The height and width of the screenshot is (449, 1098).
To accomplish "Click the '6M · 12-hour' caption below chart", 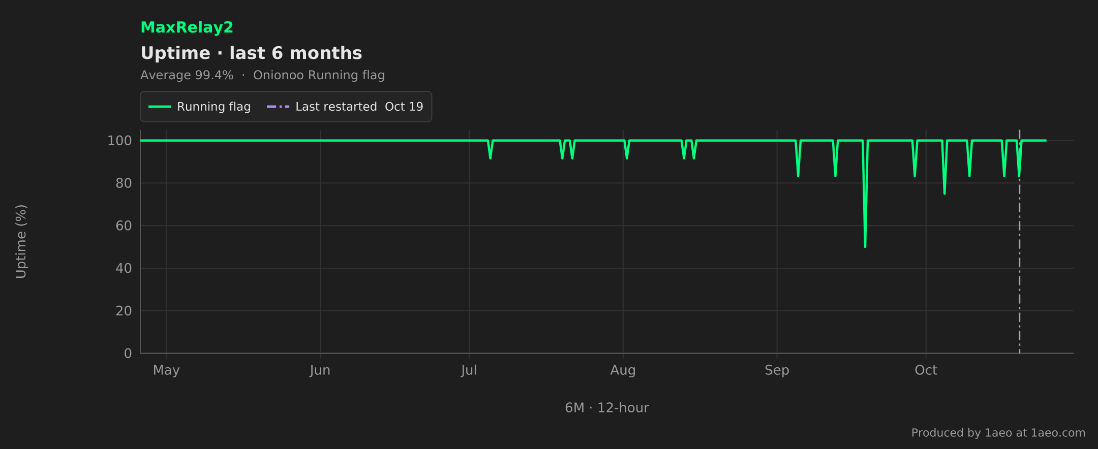I will click(607, 408).
